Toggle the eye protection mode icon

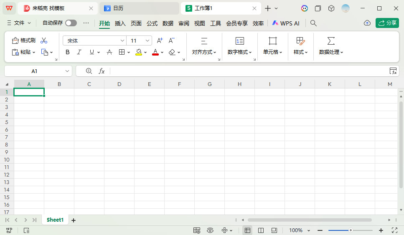click(210, 230)
